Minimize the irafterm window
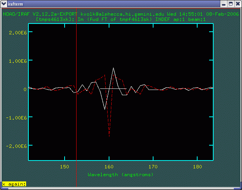The width and height of the screenshot is (242, 190). 224,4
